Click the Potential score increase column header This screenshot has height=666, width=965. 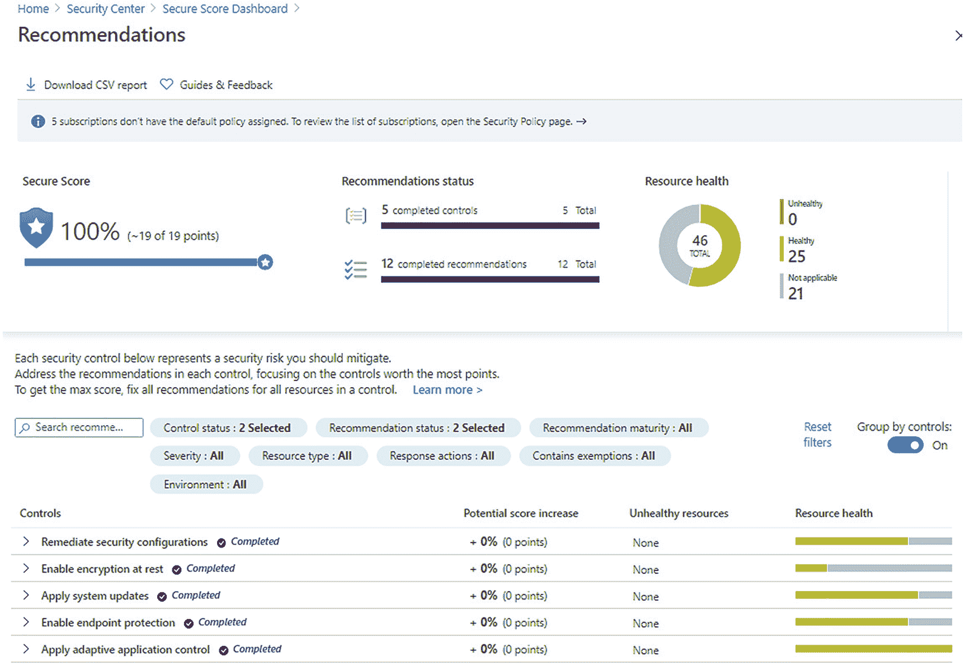tap(521, 513)
